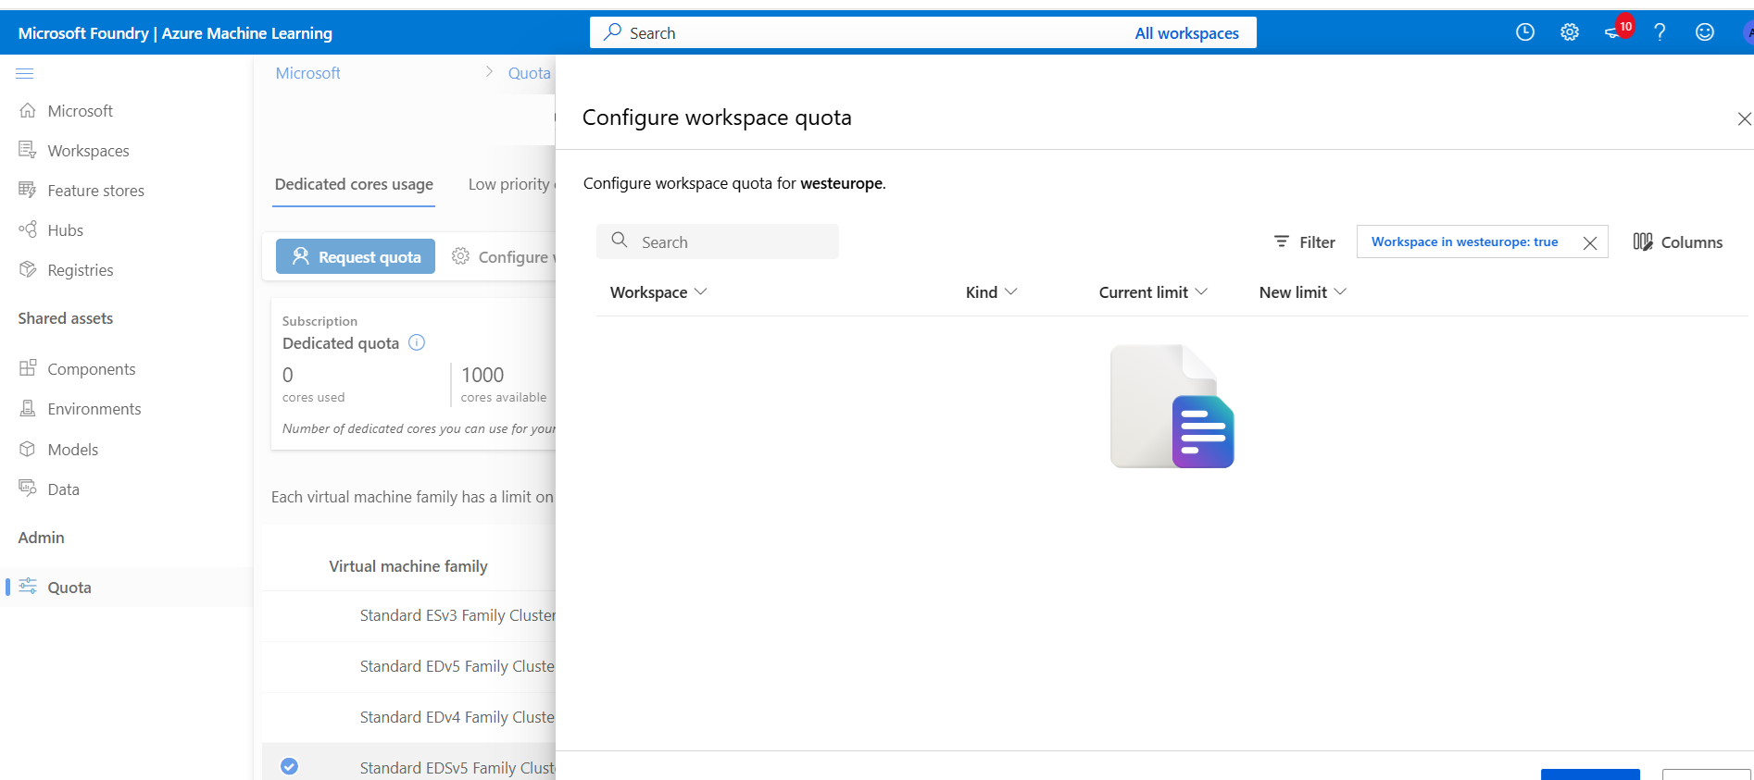Open the help question mark icon
The height and width of the screenshot is (780, 1754).
point(1660,32)
